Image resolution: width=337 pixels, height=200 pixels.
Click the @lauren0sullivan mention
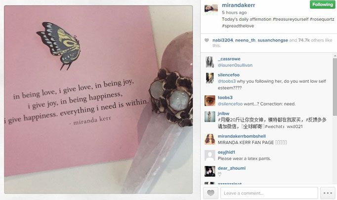coord(235,65)
